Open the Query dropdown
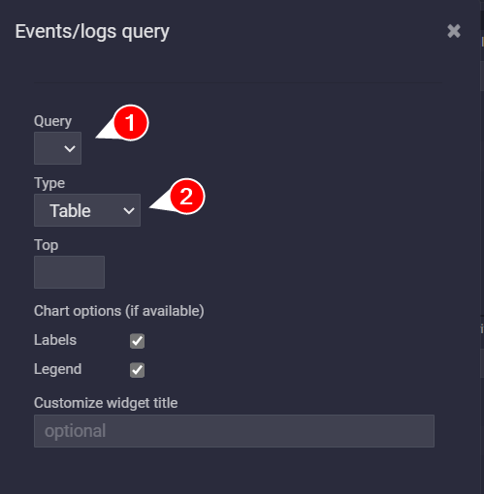484x494 pixels. (57, 148)
